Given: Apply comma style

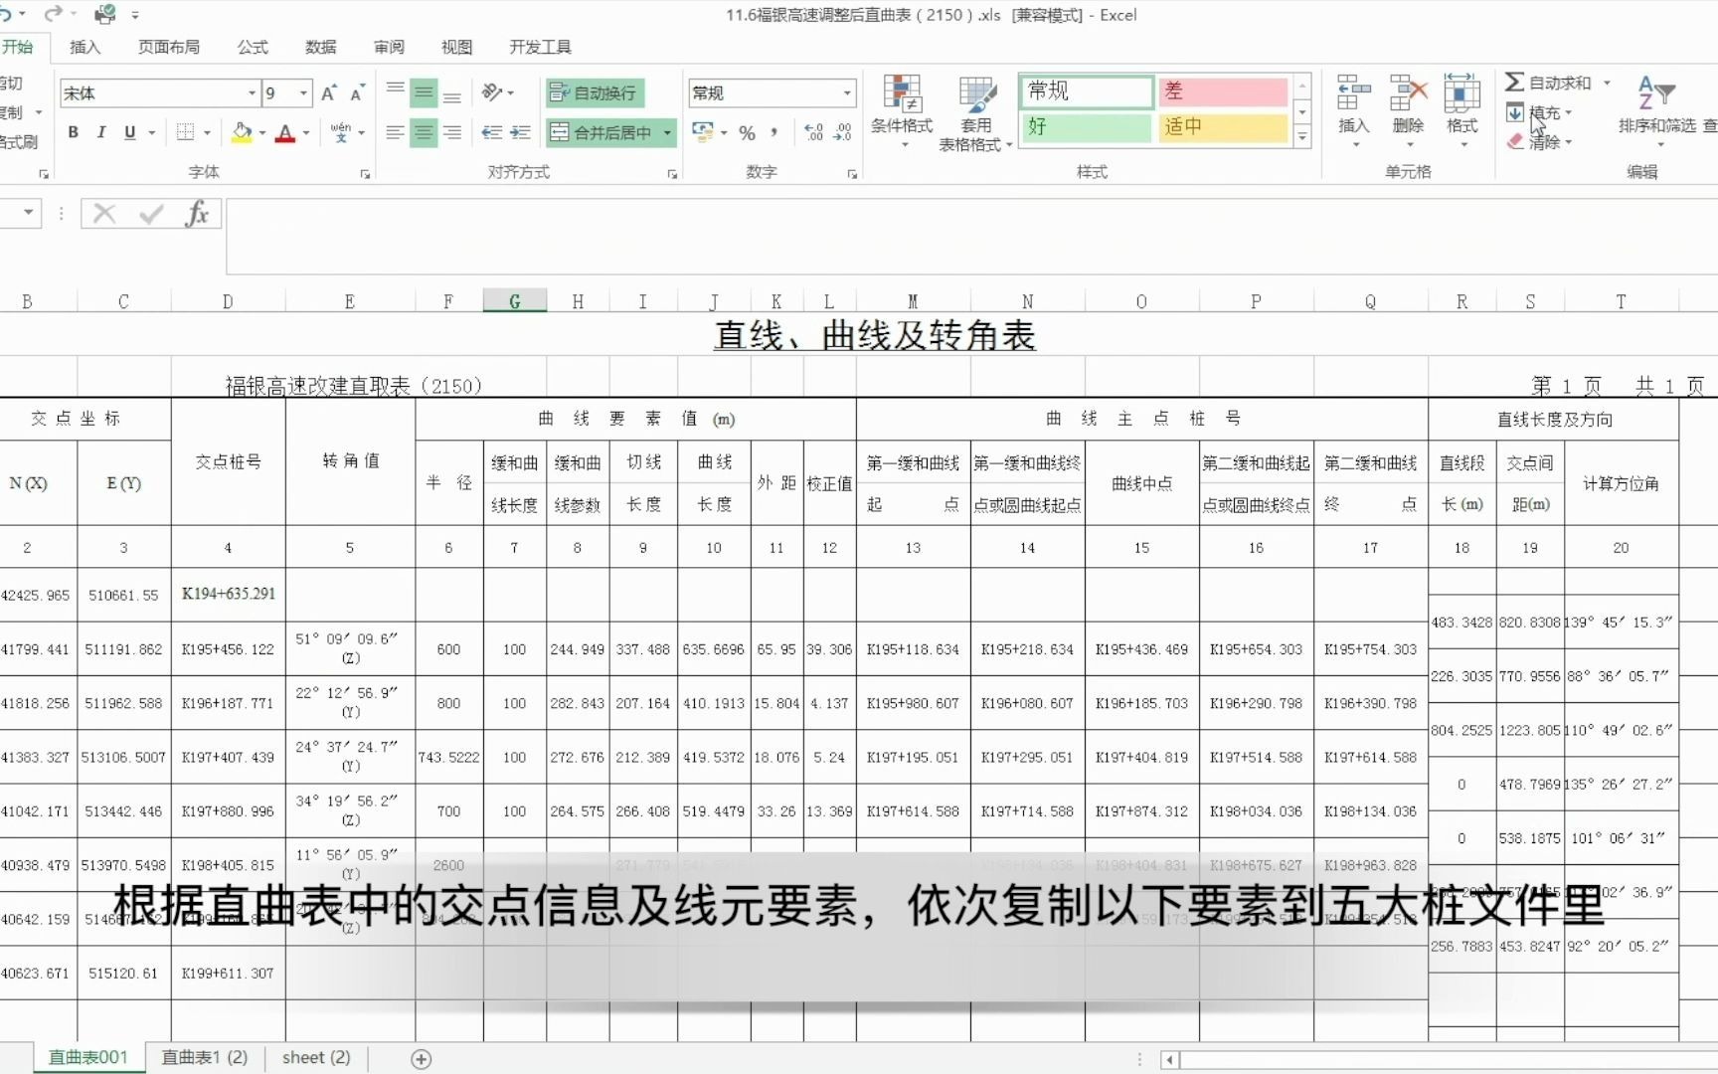Looking at the screenshot, I should point(774,132).
